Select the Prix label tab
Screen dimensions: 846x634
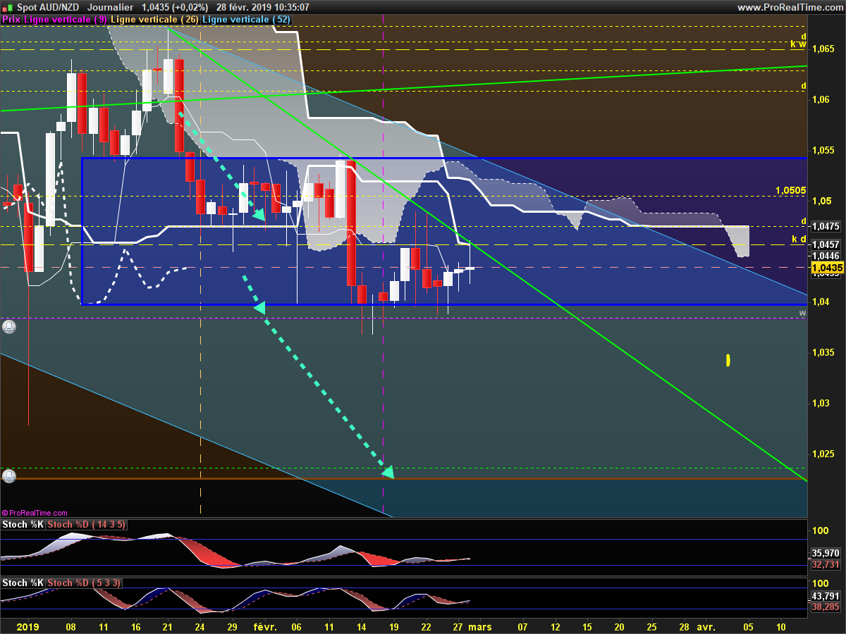(11, 20)
